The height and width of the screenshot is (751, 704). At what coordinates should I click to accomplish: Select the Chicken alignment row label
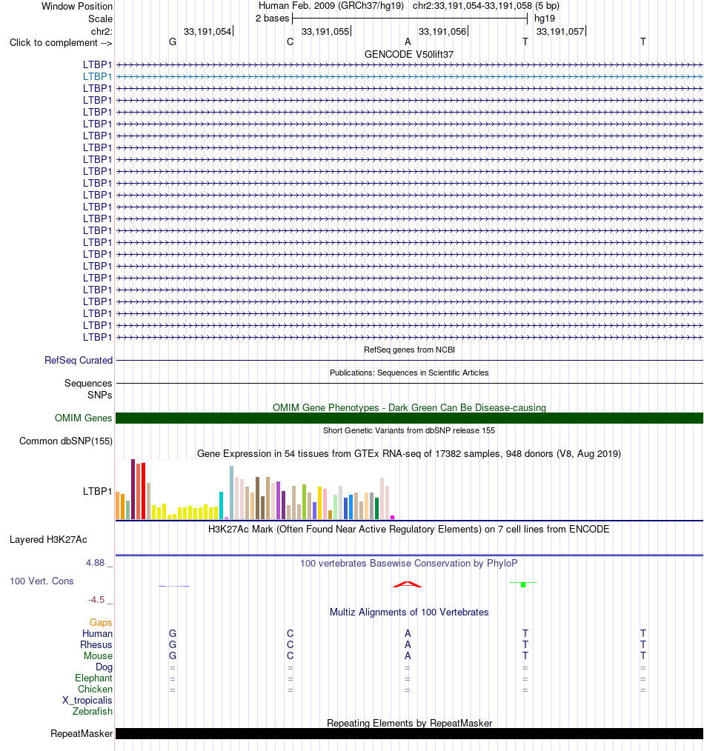pos(95,690)
